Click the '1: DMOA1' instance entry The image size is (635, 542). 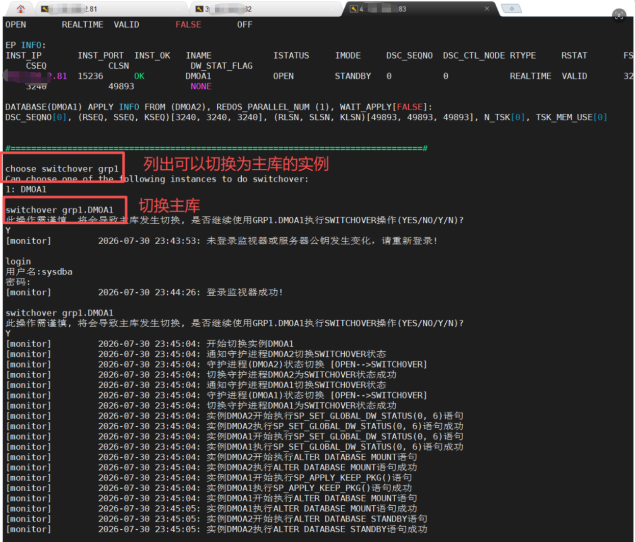[26, 189]
